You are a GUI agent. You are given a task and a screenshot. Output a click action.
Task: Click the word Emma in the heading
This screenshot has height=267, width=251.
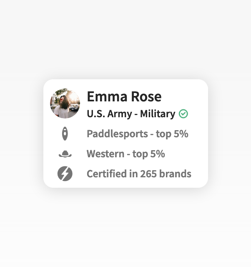(x=107, y=96)
